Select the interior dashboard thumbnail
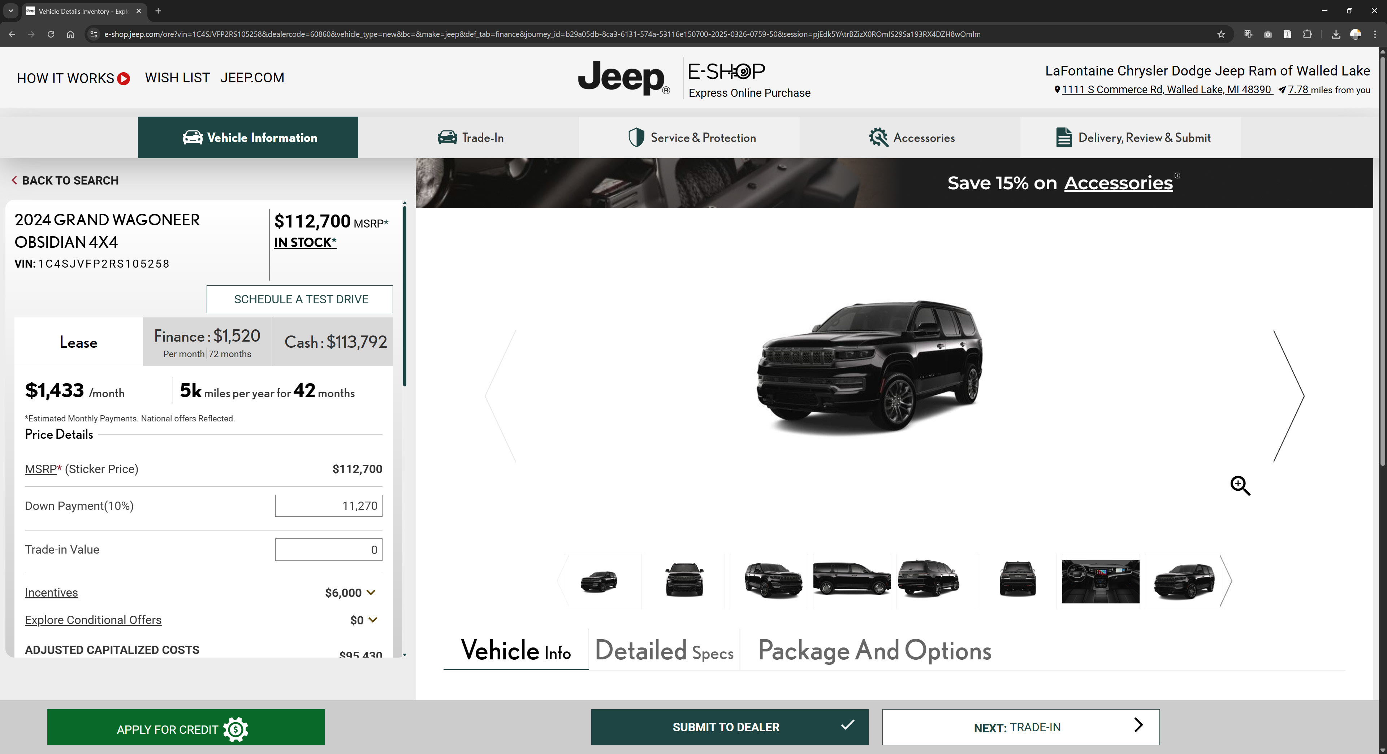The width and height of the screenshot is (1387, 754). pyautogui.click(x=1101, y=581)
